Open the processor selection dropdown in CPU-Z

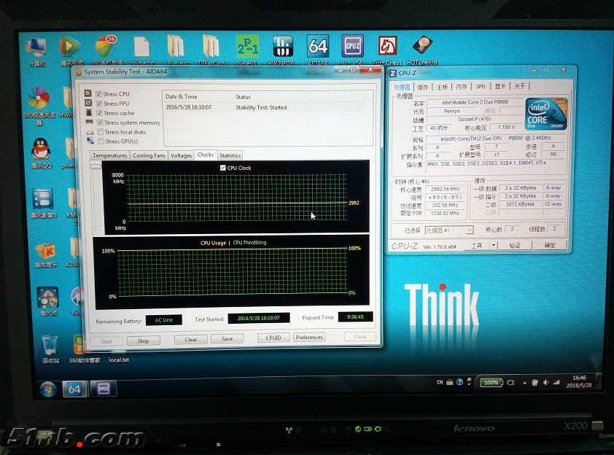click(449, 230)
